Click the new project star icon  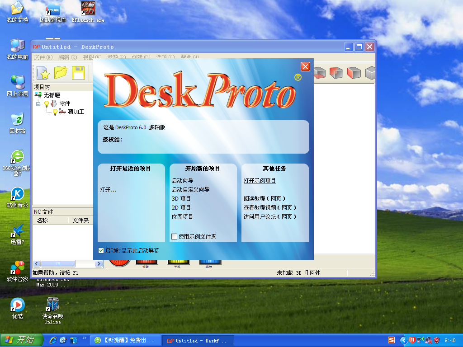[43, 73]
